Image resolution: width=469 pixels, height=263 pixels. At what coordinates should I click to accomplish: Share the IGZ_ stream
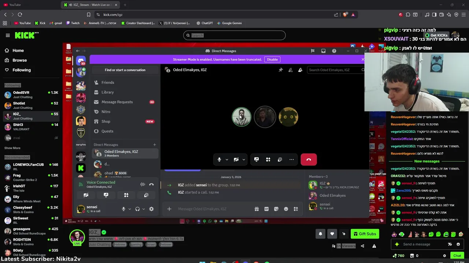tap(362, 246)
